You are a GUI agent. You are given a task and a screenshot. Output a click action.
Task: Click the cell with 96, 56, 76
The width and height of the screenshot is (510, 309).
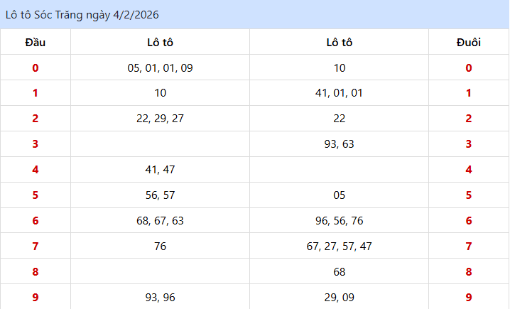339,221
